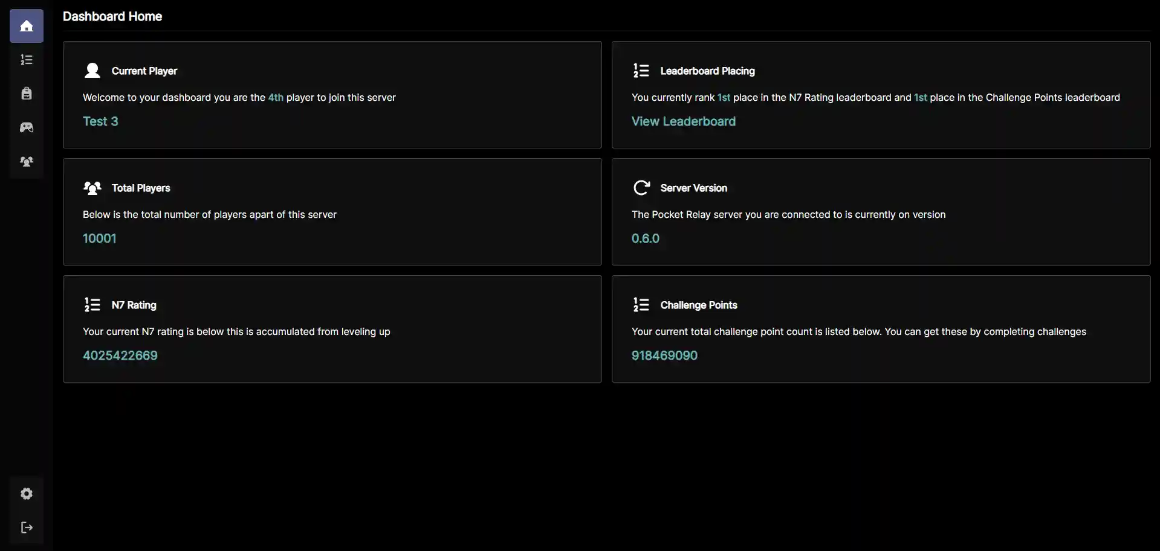Click the logout icon in the sidebar

point(27,527)
